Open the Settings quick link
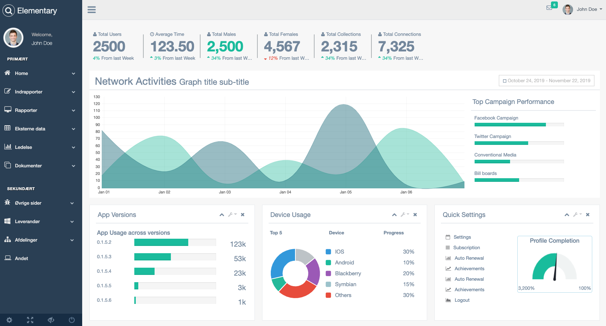Image resolution: width=606 pixels, height=326 pixels. coord(462,237)
